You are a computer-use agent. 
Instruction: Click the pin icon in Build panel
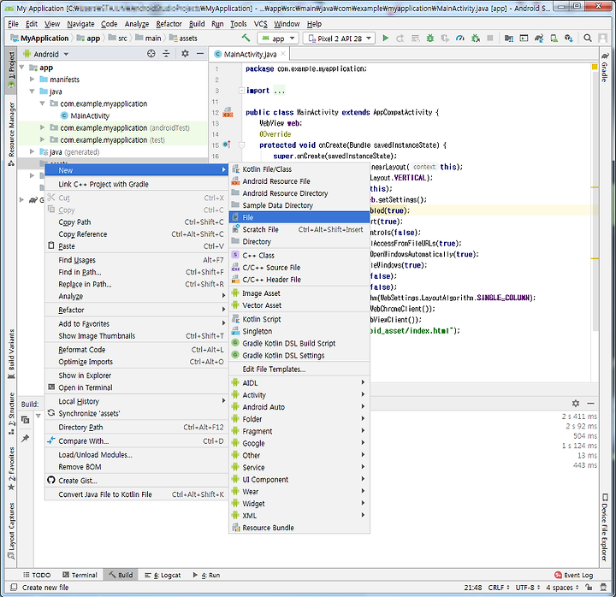pos(26,438)
